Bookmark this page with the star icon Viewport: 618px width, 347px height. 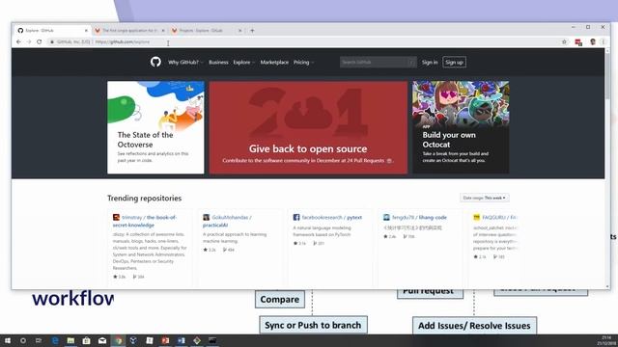(x=564, y=41)
